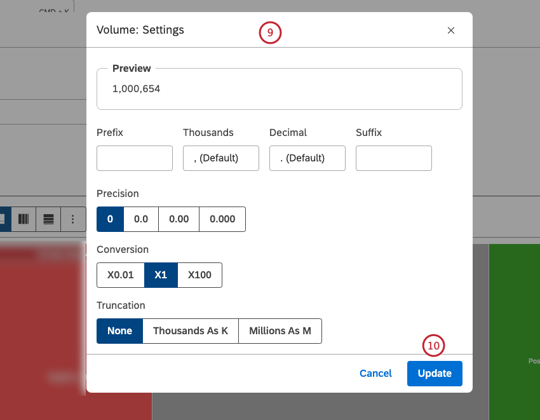Set truncation back to None
This screenshot has height=420, width=540.
pos(119,331)
